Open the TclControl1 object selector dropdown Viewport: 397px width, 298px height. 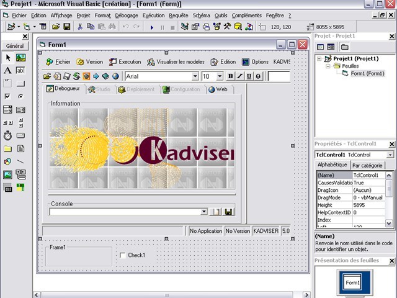(x=390, y=155)
